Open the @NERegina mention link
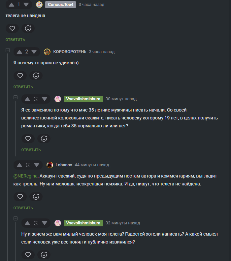This screenshot has width=231, height=261. (x=25, y=176)
